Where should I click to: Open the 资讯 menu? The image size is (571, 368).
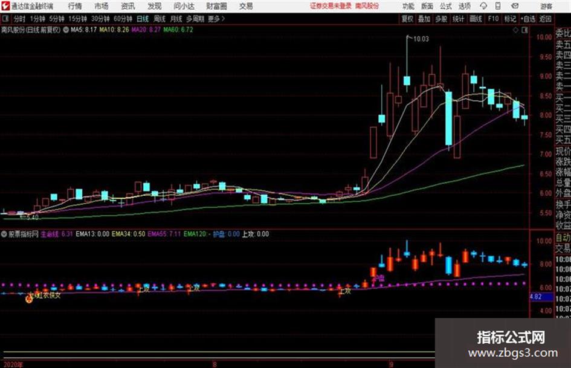coord(128,6)
